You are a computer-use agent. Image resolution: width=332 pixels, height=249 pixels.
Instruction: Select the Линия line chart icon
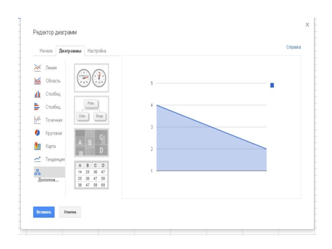pyautogui.click(x=38, y=67)
